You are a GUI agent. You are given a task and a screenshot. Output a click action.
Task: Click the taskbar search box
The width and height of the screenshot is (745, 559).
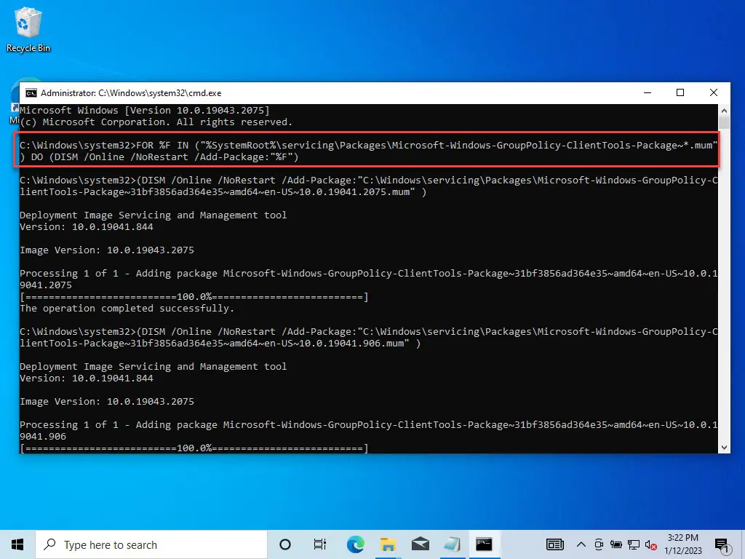[151, 544]
